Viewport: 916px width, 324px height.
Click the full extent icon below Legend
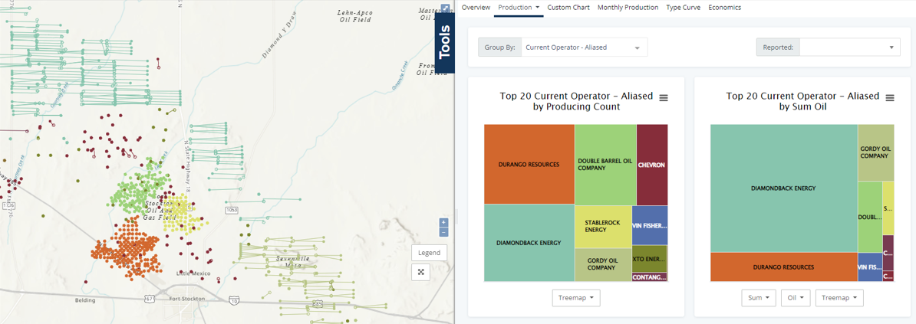click(x=420, y=272)
